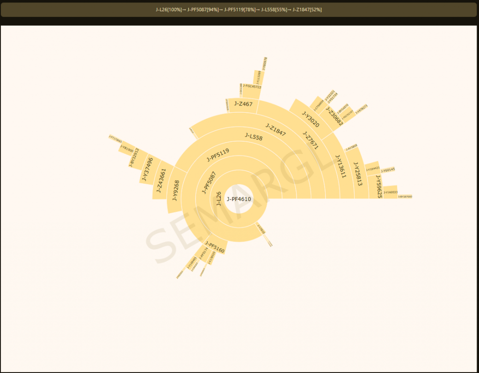Click J-L26[100%] in the breadcrumb path
Screen dimensions: 479x373
[x=169, y=10]
